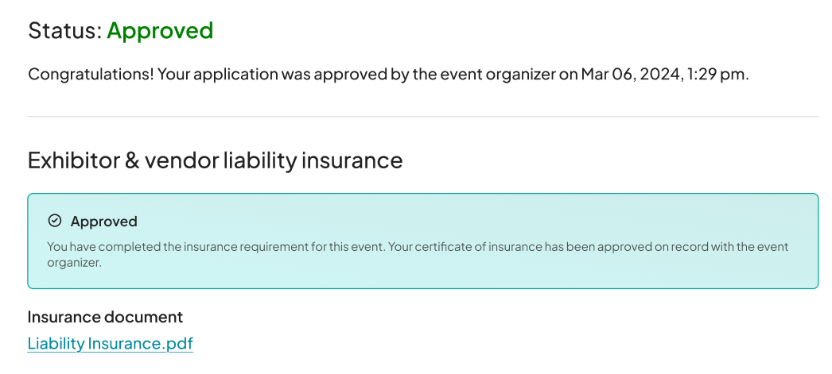Click the word "organizer." ending the banner text

click(x=75, y=262)
